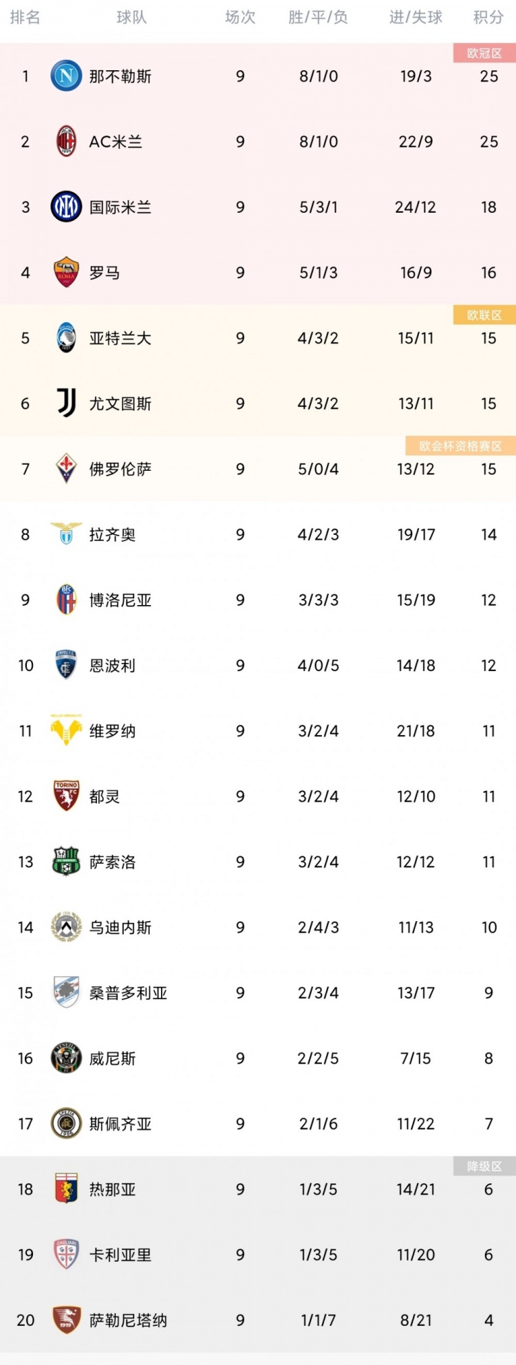Select the 排名 column header
Image resolution: width=516 pixels, height=1365 pixels.
tap(25, 17)
